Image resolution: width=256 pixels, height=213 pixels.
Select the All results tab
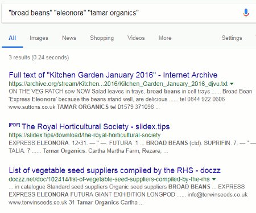12,38
